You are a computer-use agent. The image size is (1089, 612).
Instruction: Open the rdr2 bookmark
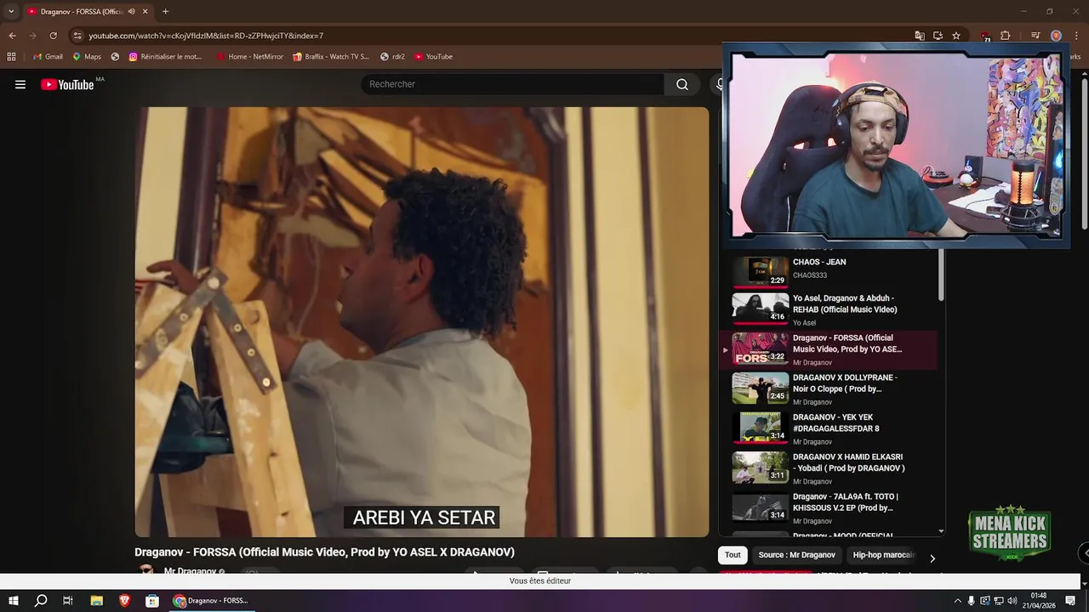392,57
